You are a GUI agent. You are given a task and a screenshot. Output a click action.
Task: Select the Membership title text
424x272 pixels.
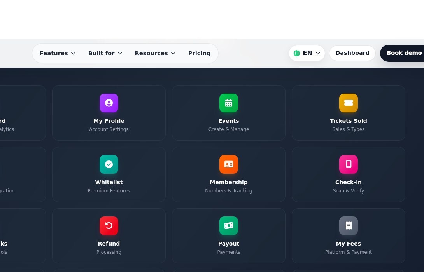coord(228,182)
